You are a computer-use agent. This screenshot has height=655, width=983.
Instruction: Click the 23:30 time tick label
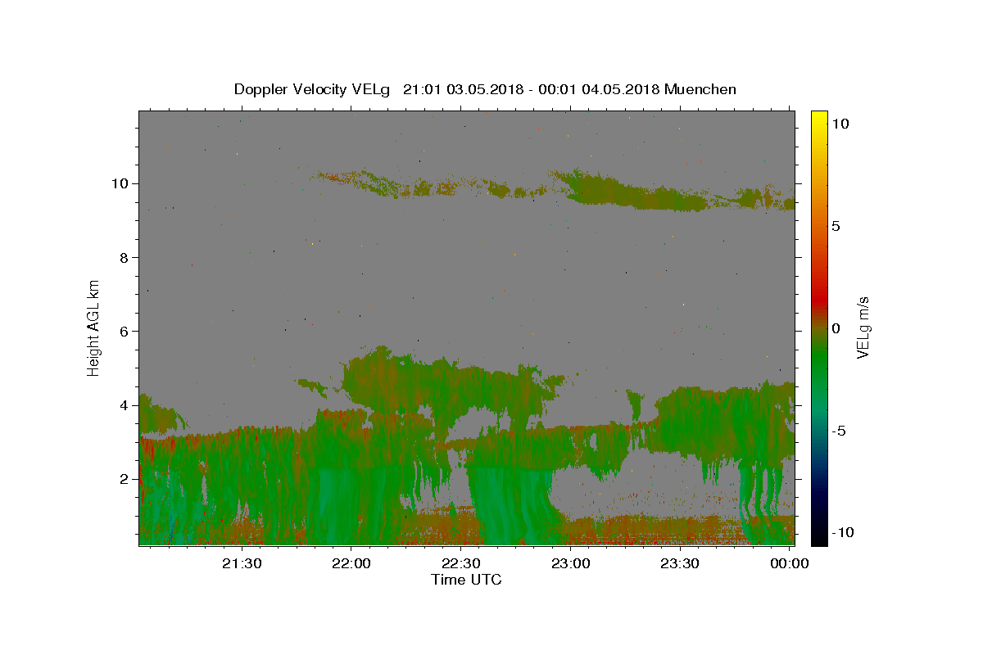click(x=679, y=563)
